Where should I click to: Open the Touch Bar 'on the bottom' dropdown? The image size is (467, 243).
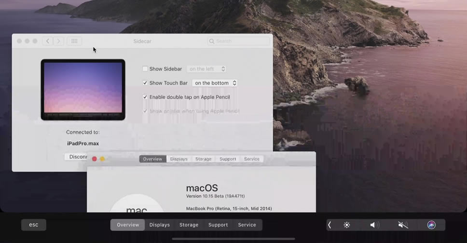point(215,83)
